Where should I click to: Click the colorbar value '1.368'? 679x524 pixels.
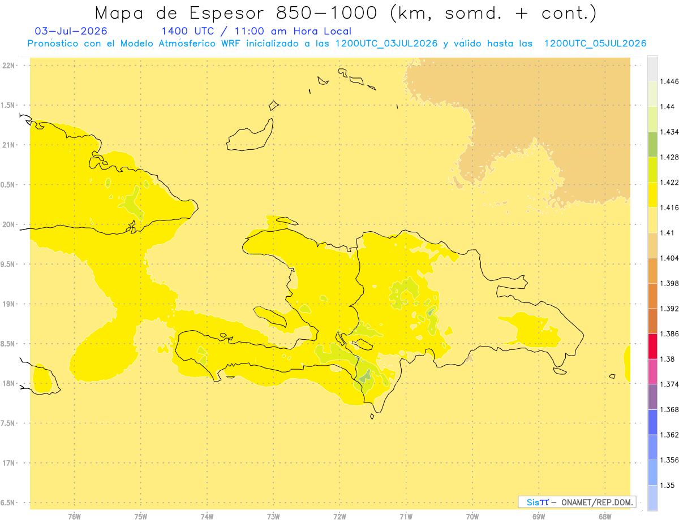[671, 409]
